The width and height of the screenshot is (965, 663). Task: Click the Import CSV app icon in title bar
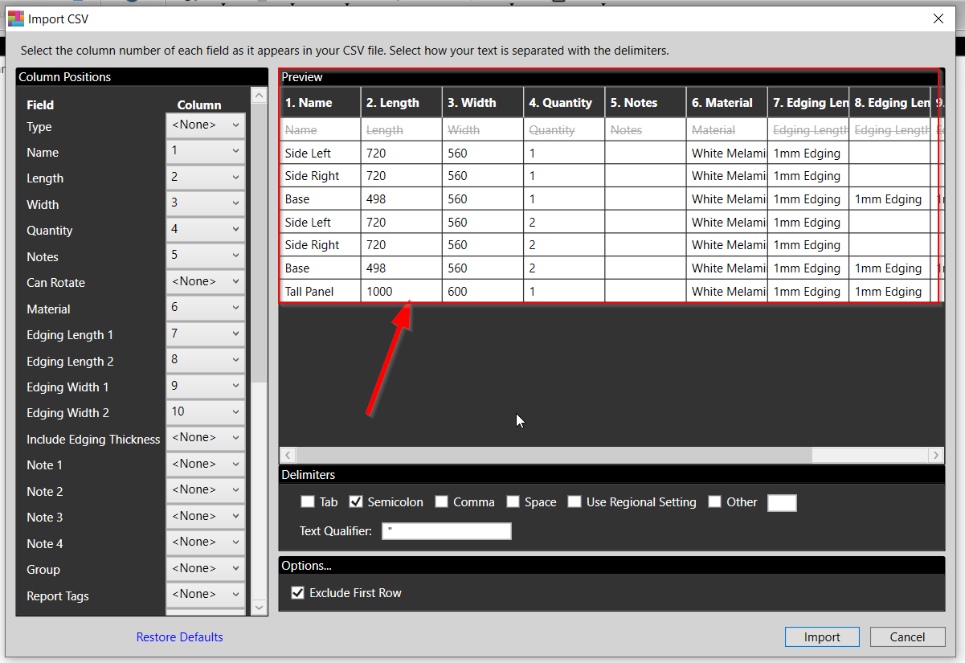click(16, 18)
